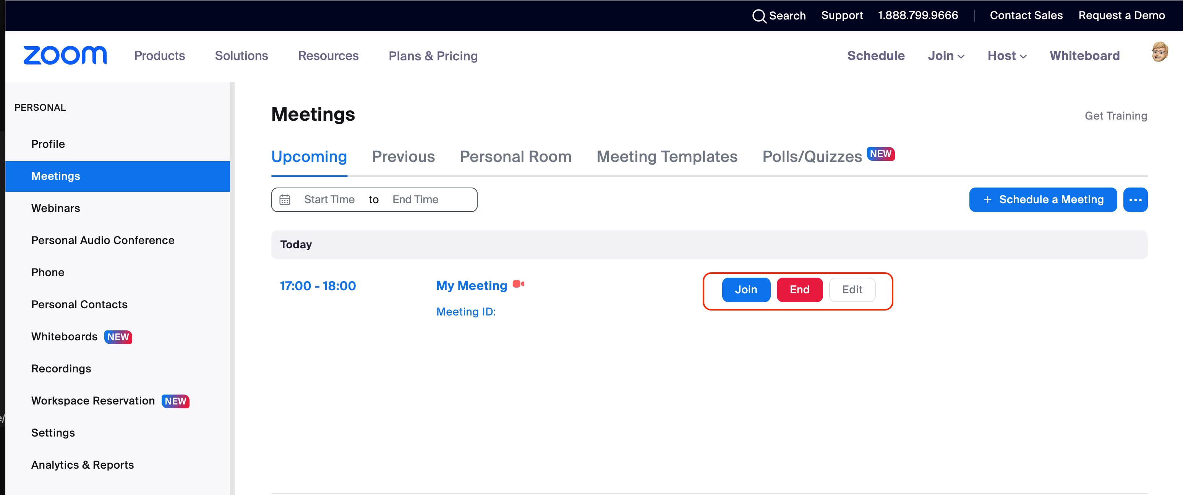Screen dimensions: 1183x495
Task: Click the red recording camera icon
Action: (x=519, y=284)
